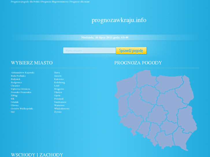Select Jarocin city link

(58, 76)
